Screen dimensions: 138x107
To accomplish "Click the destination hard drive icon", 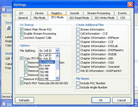I will click(x=8, y=58).
